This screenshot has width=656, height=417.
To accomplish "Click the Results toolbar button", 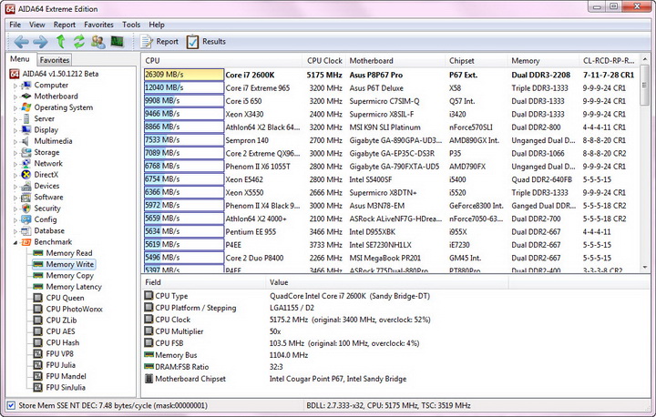I will [205, 41].
